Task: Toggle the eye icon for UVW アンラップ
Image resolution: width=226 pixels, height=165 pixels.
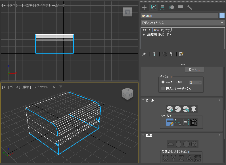Action: [145, 30]
